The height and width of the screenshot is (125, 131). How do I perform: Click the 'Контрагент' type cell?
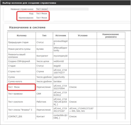[x=44, y=56]
